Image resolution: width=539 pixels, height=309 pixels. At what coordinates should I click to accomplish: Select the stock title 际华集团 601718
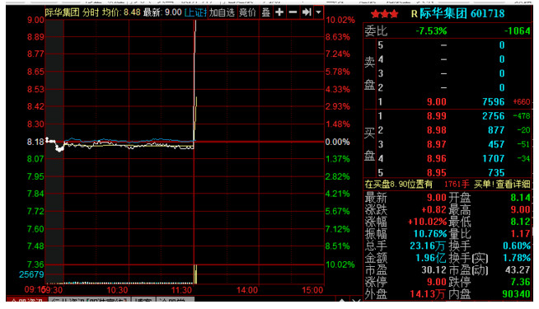pyautogui.click(x=462, y=13)
